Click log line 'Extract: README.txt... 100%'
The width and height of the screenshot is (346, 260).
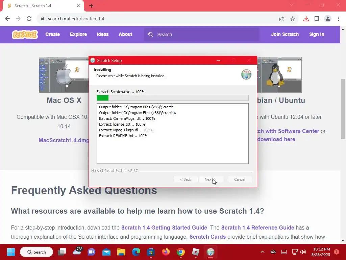coord(124,136)
